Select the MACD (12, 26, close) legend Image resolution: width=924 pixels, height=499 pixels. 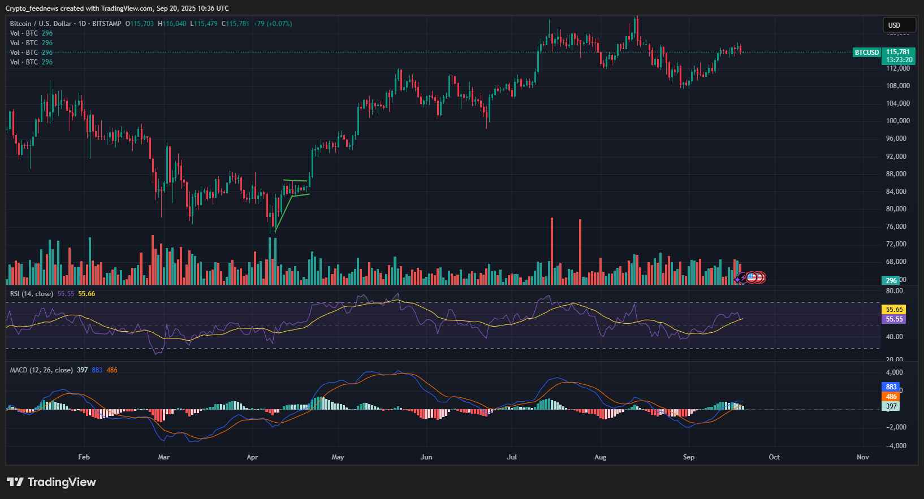click(x=41, y=370)
